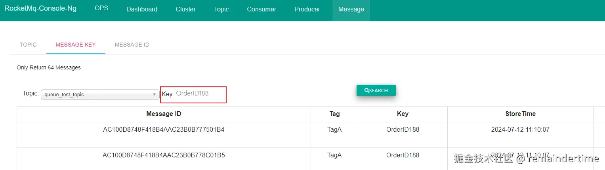Select the MESSAGE KEY tab
This screenshot has width=605, height=170.
76,45
